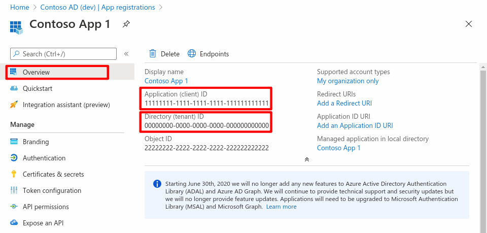Click the trash can Delete icon
This screenshot has width=487, height=233.
click(153, 54)
